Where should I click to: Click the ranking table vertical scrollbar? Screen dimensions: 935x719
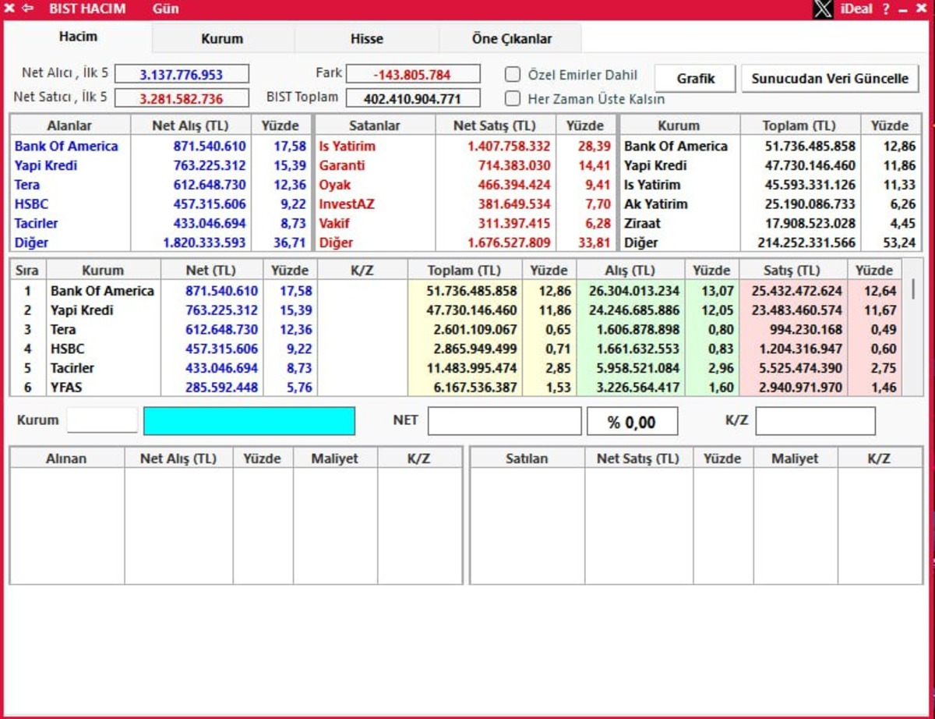click(x=912, y=328)
